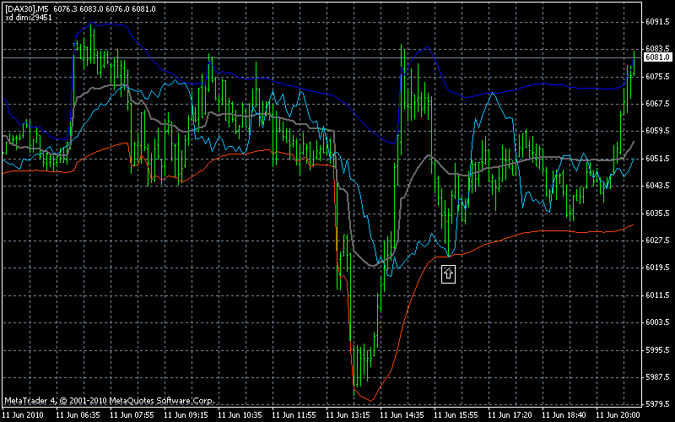This screenshot has height=422, width=675.
Task: Click price level 6035.5 on the axis
Action: (657, 213)
